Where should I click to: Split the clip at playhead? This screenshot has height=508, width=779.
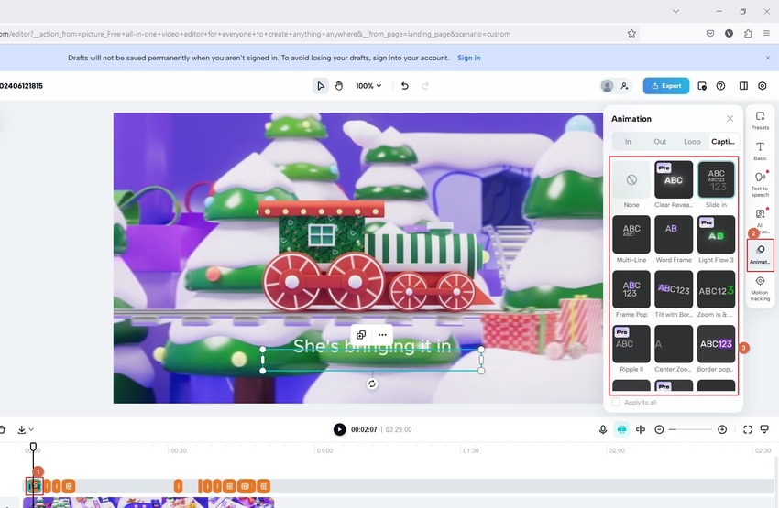click(x=641, y=429)
